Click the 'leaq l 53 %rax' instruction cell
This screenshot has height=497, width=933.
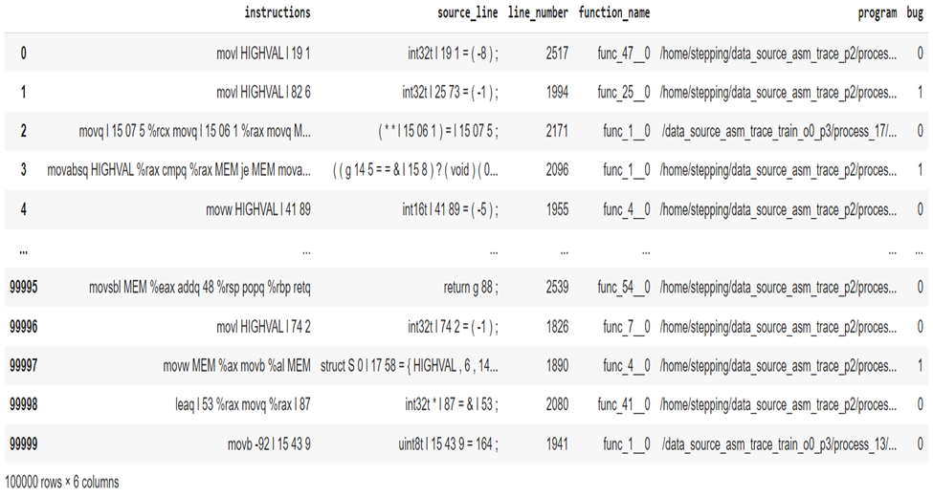click(243, 405)
